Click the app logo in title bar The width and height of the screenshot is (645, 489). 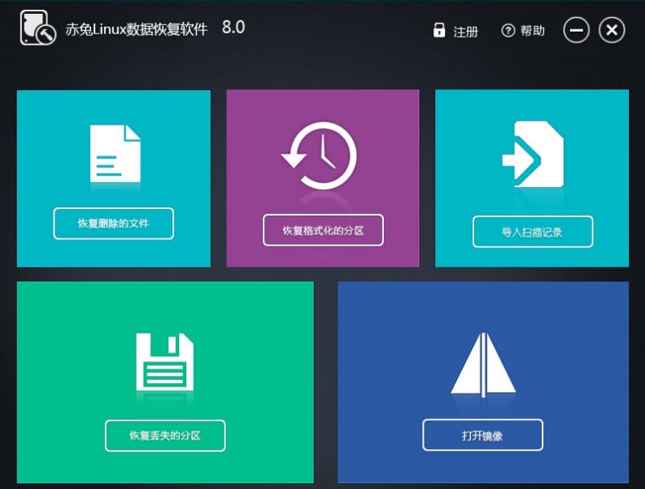(x=38, y=28)
